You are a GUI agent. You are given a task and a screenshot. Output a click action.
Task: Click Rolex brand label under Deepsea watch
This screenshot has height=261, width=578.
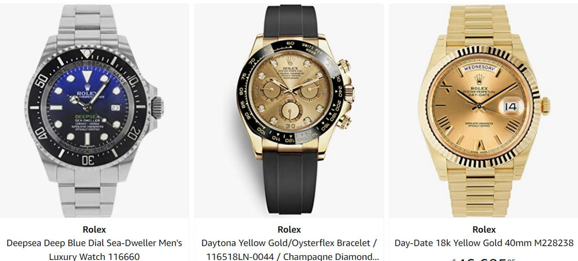(x=95, y=229)
